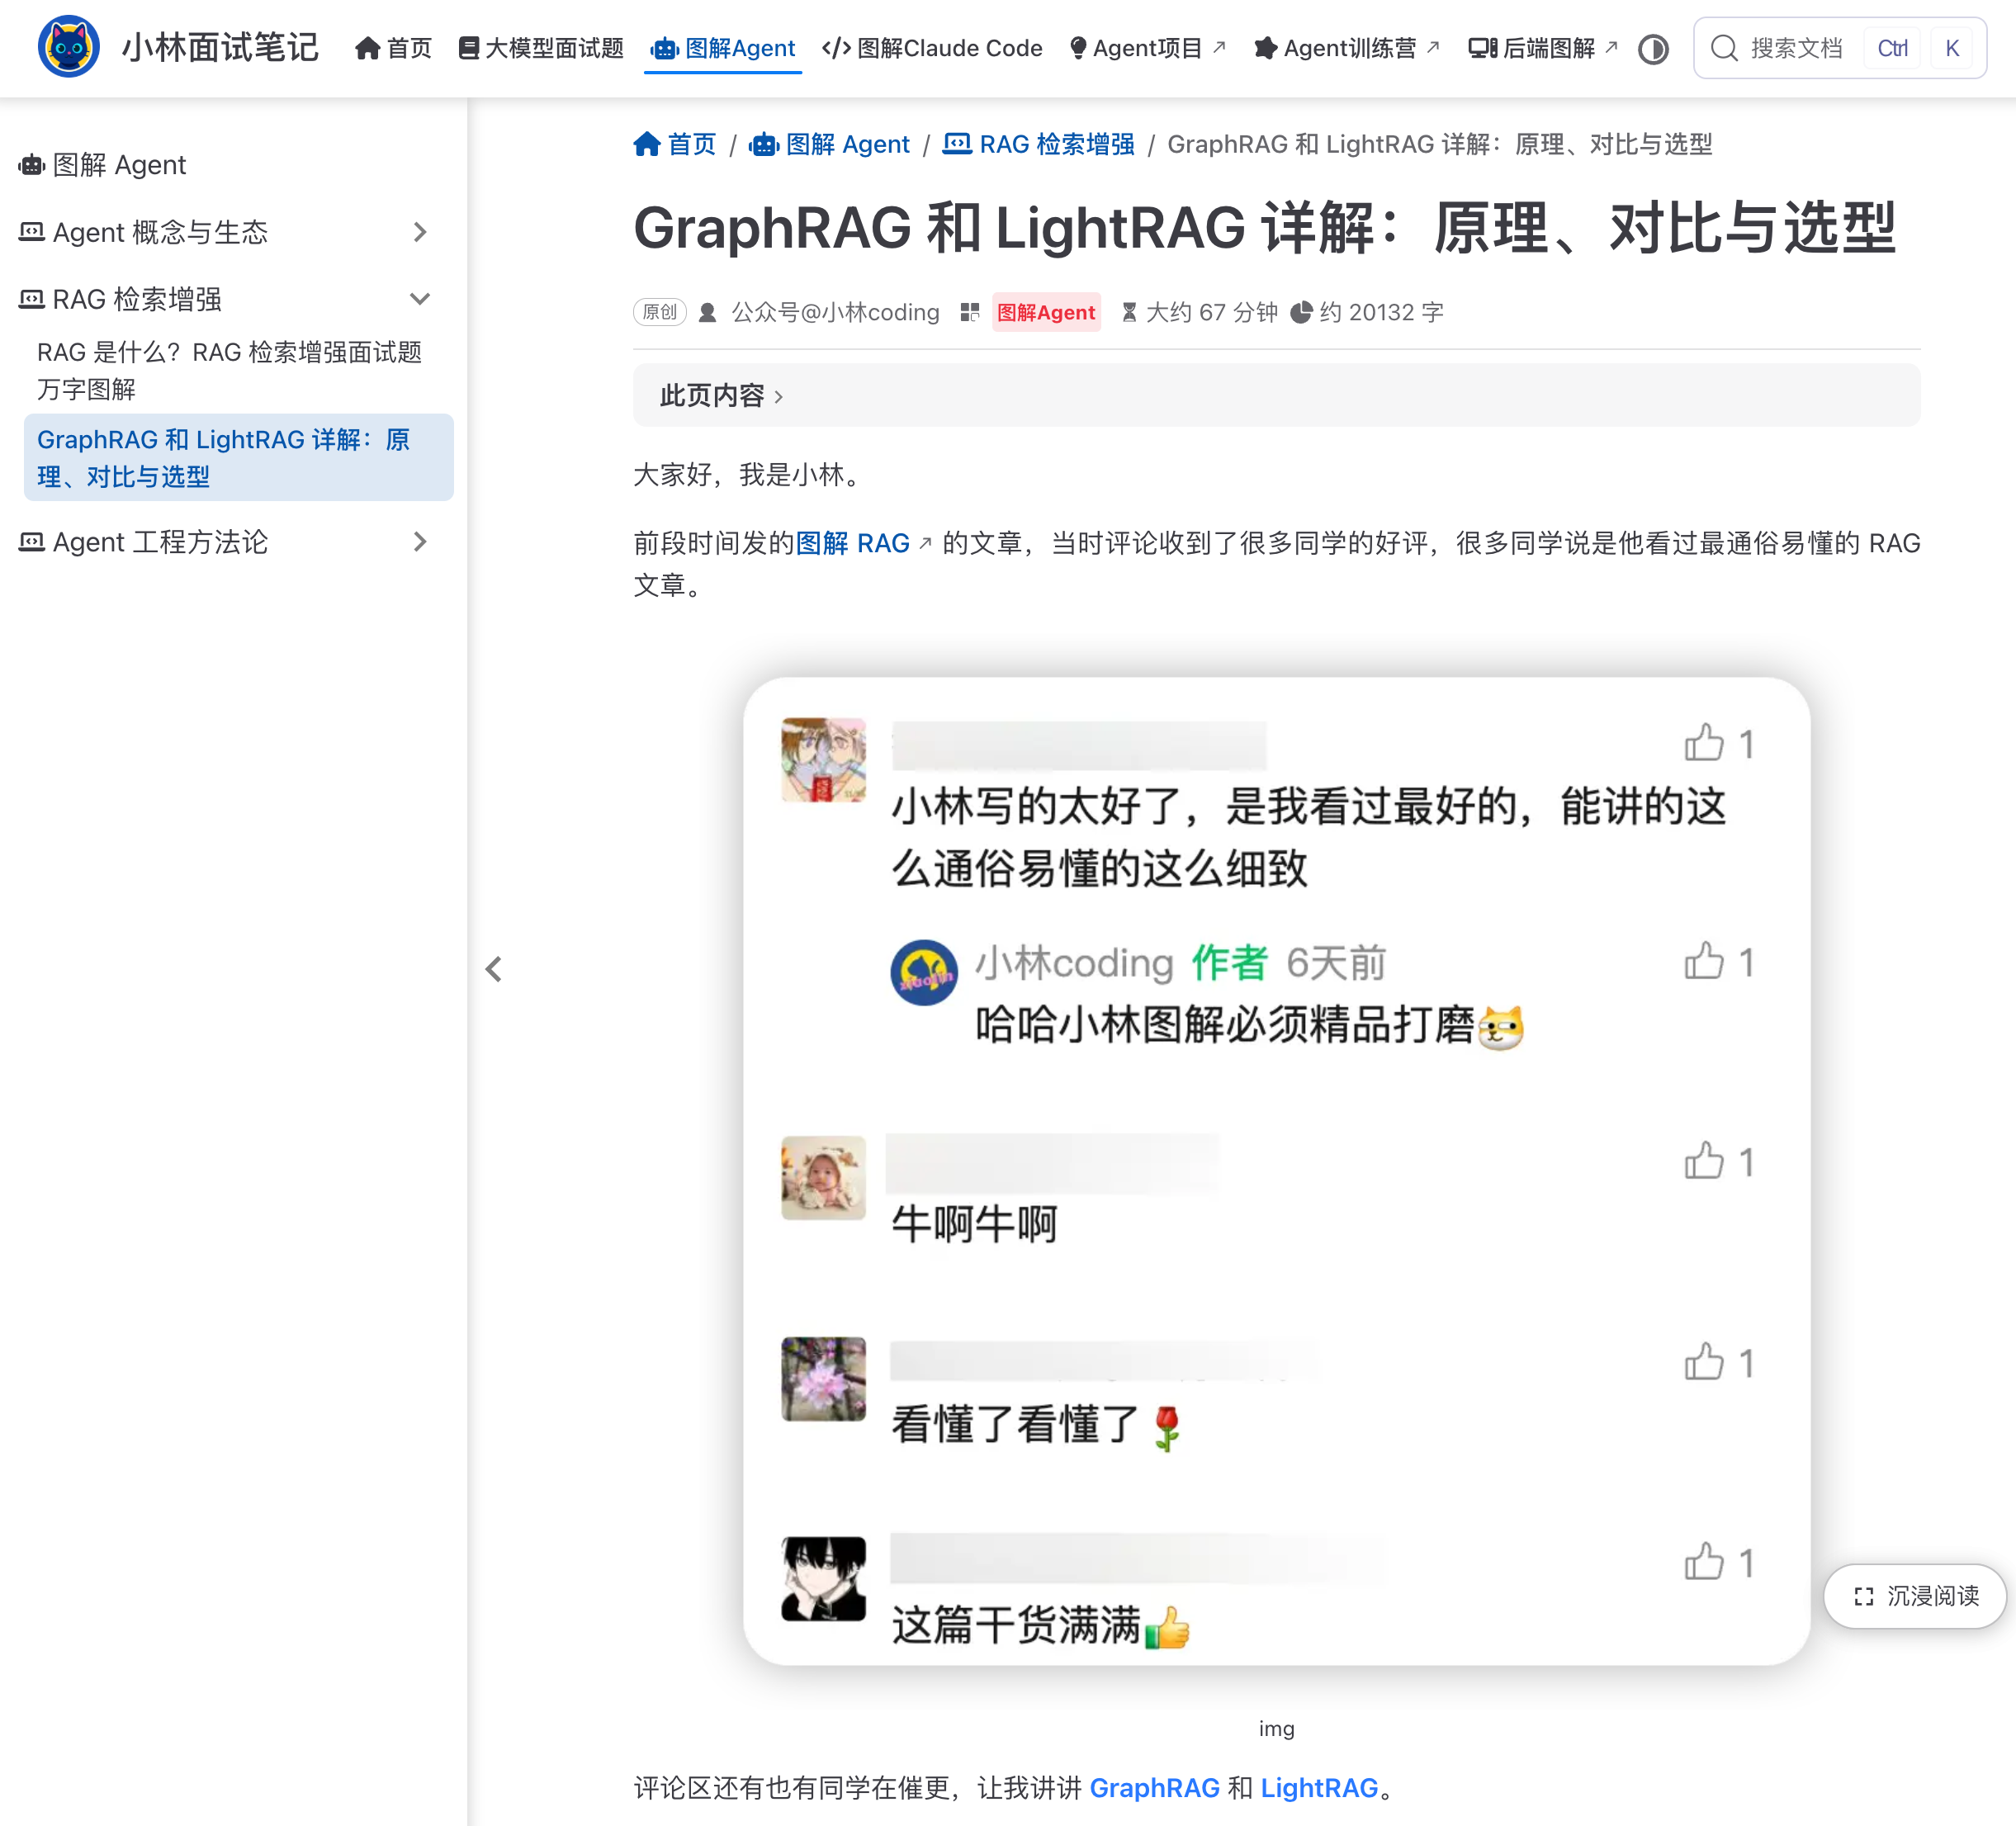This screenshot has width=2016, height=1826.
Task: Click icon beside Agent 工程方法论 label
Action: point(32,542)
